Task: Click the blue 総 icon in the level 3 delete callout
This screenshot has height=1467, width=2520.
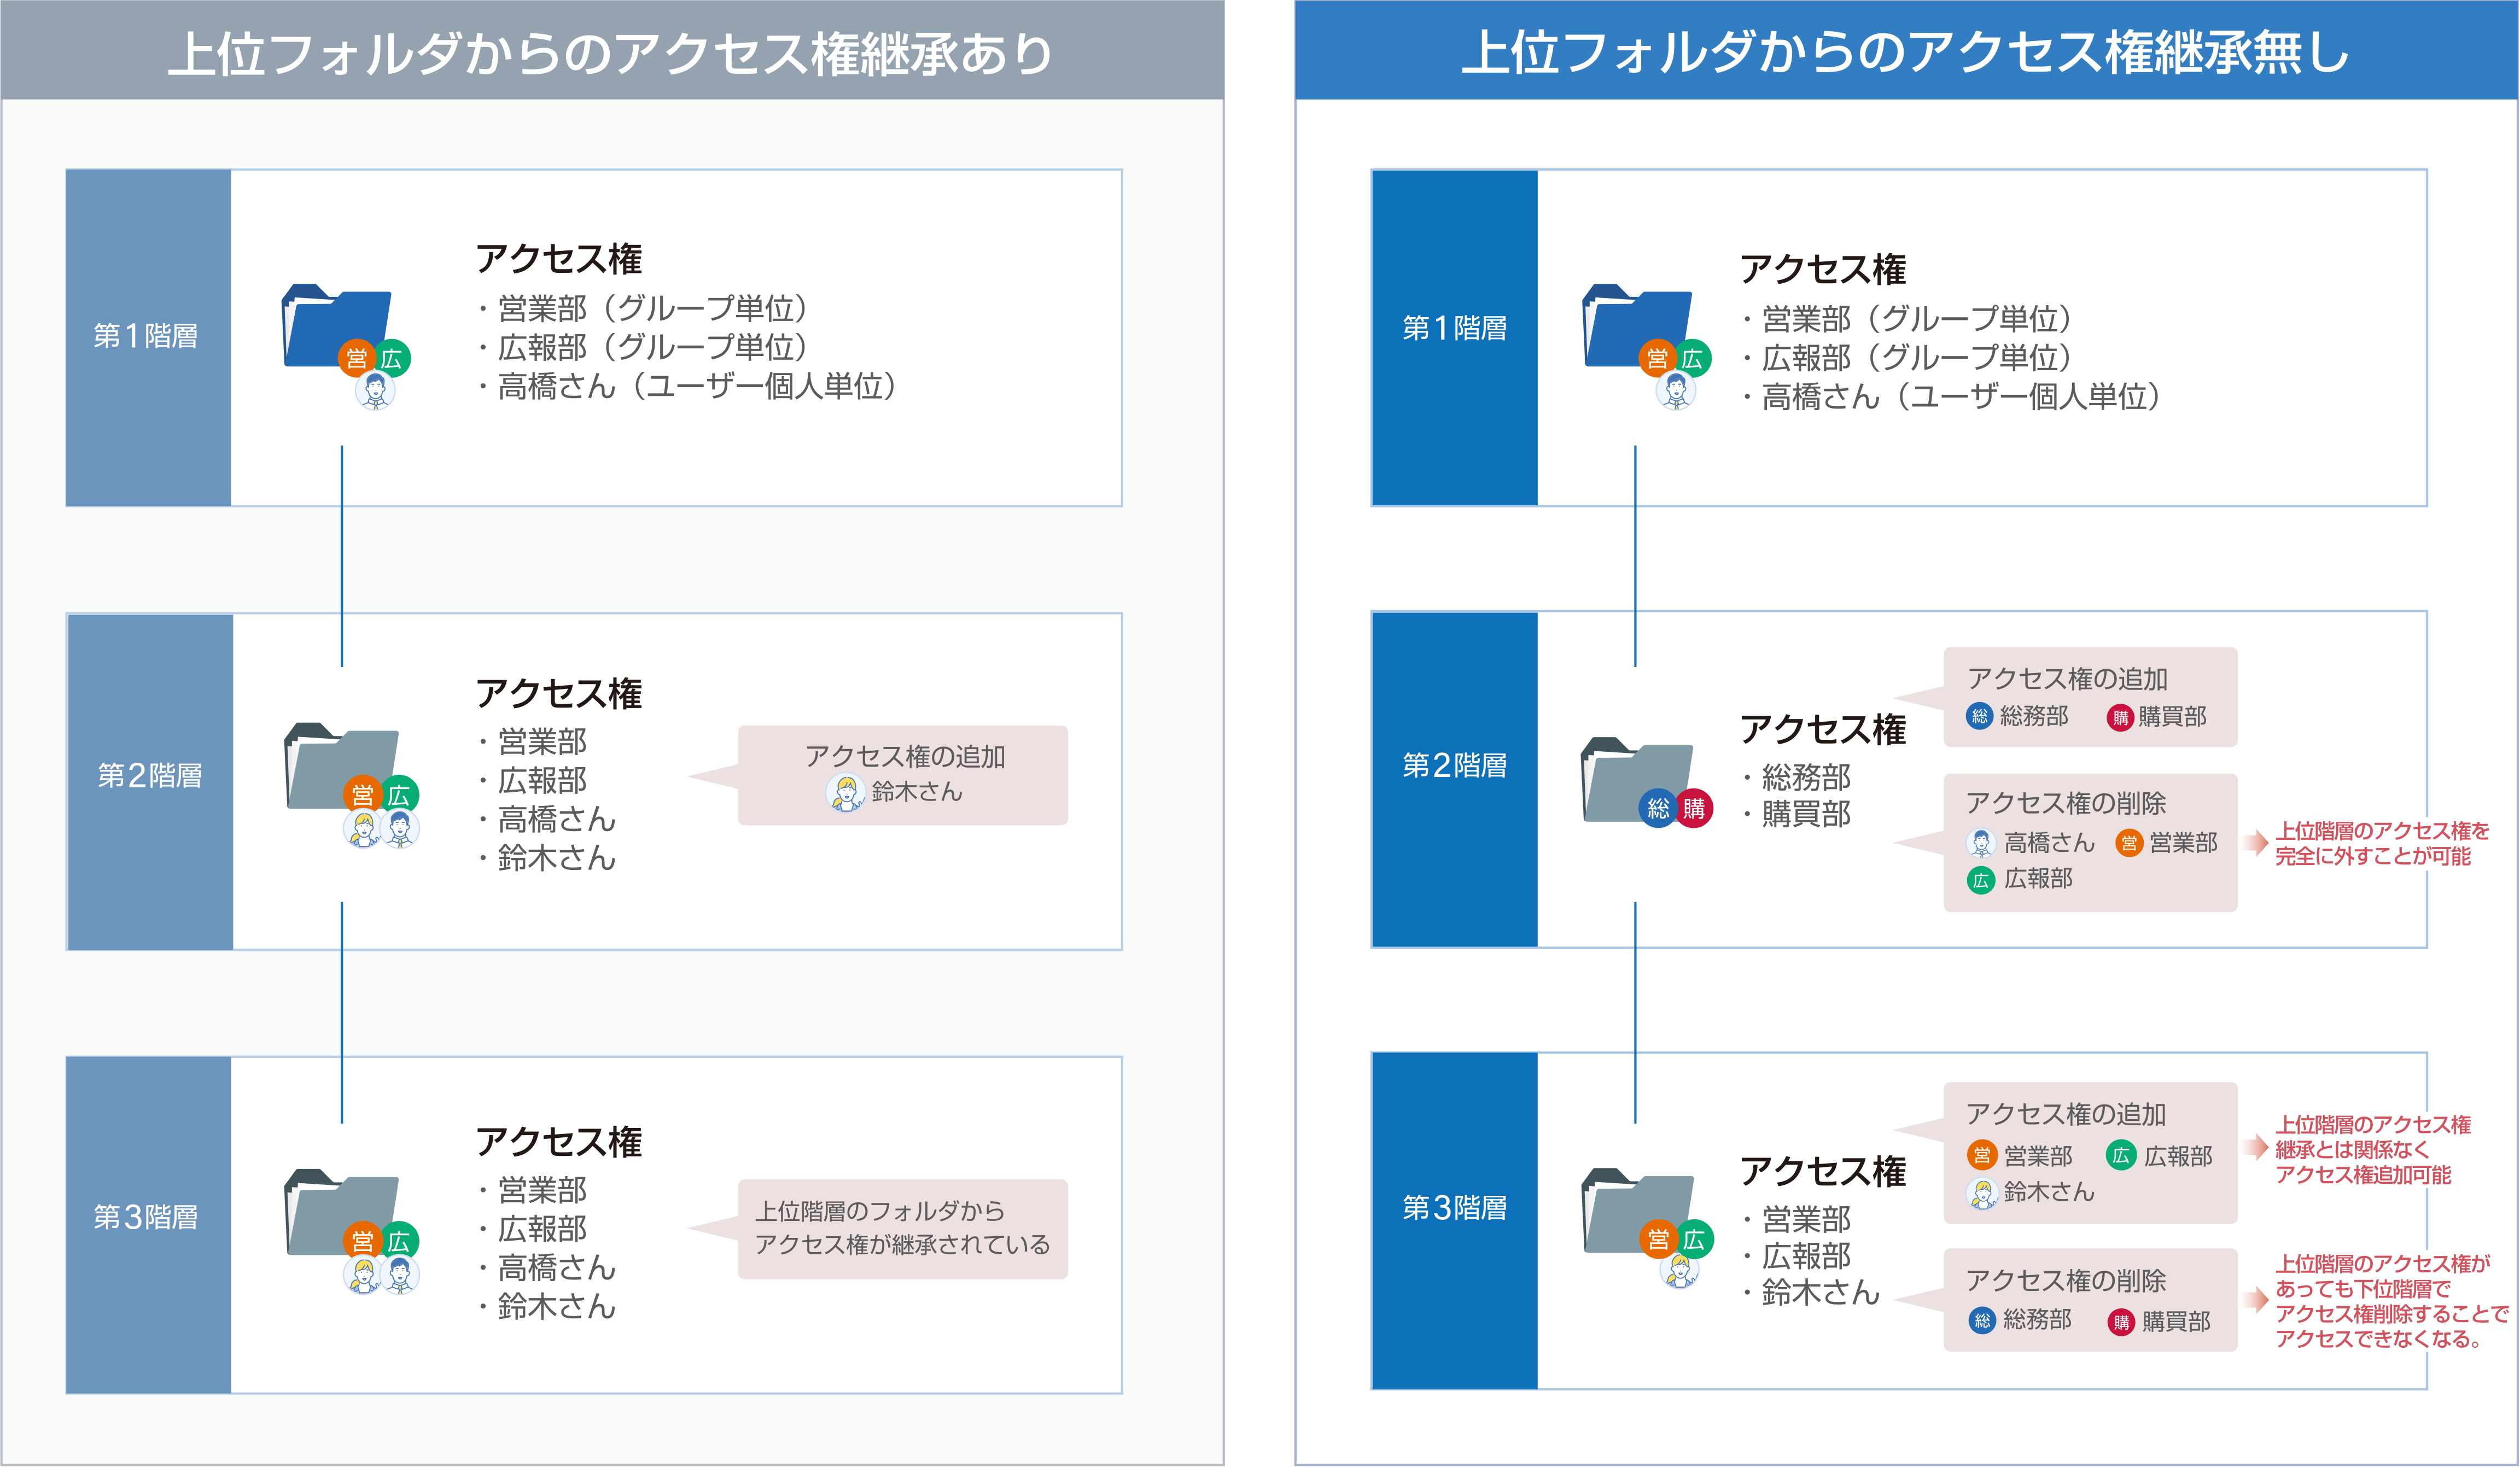Action: 1982,1321
